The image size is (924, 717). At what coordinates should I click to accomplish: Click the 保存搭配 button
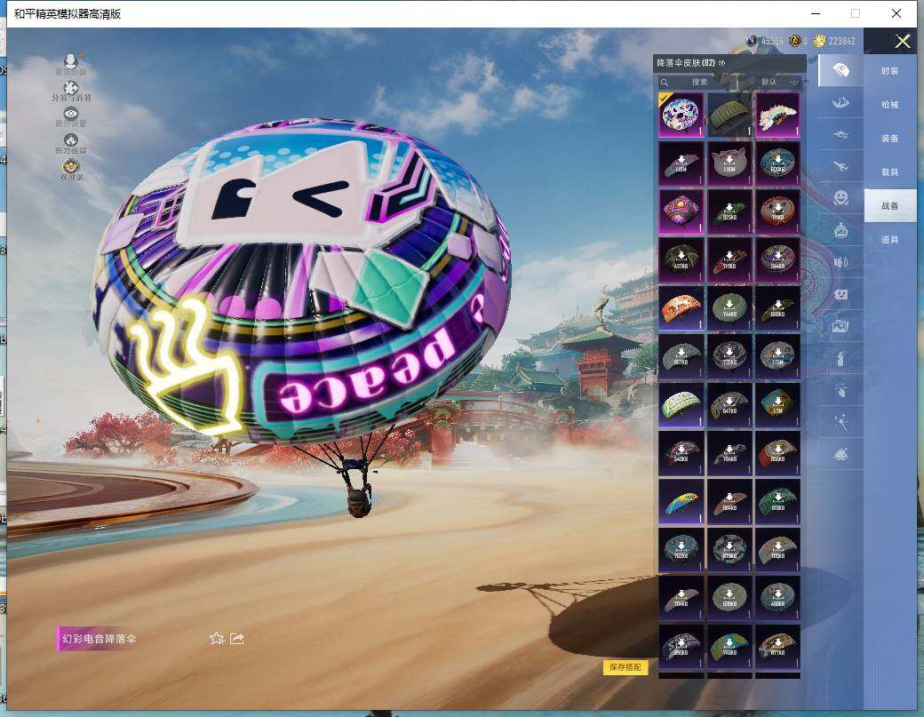click(x=625, y=667)
